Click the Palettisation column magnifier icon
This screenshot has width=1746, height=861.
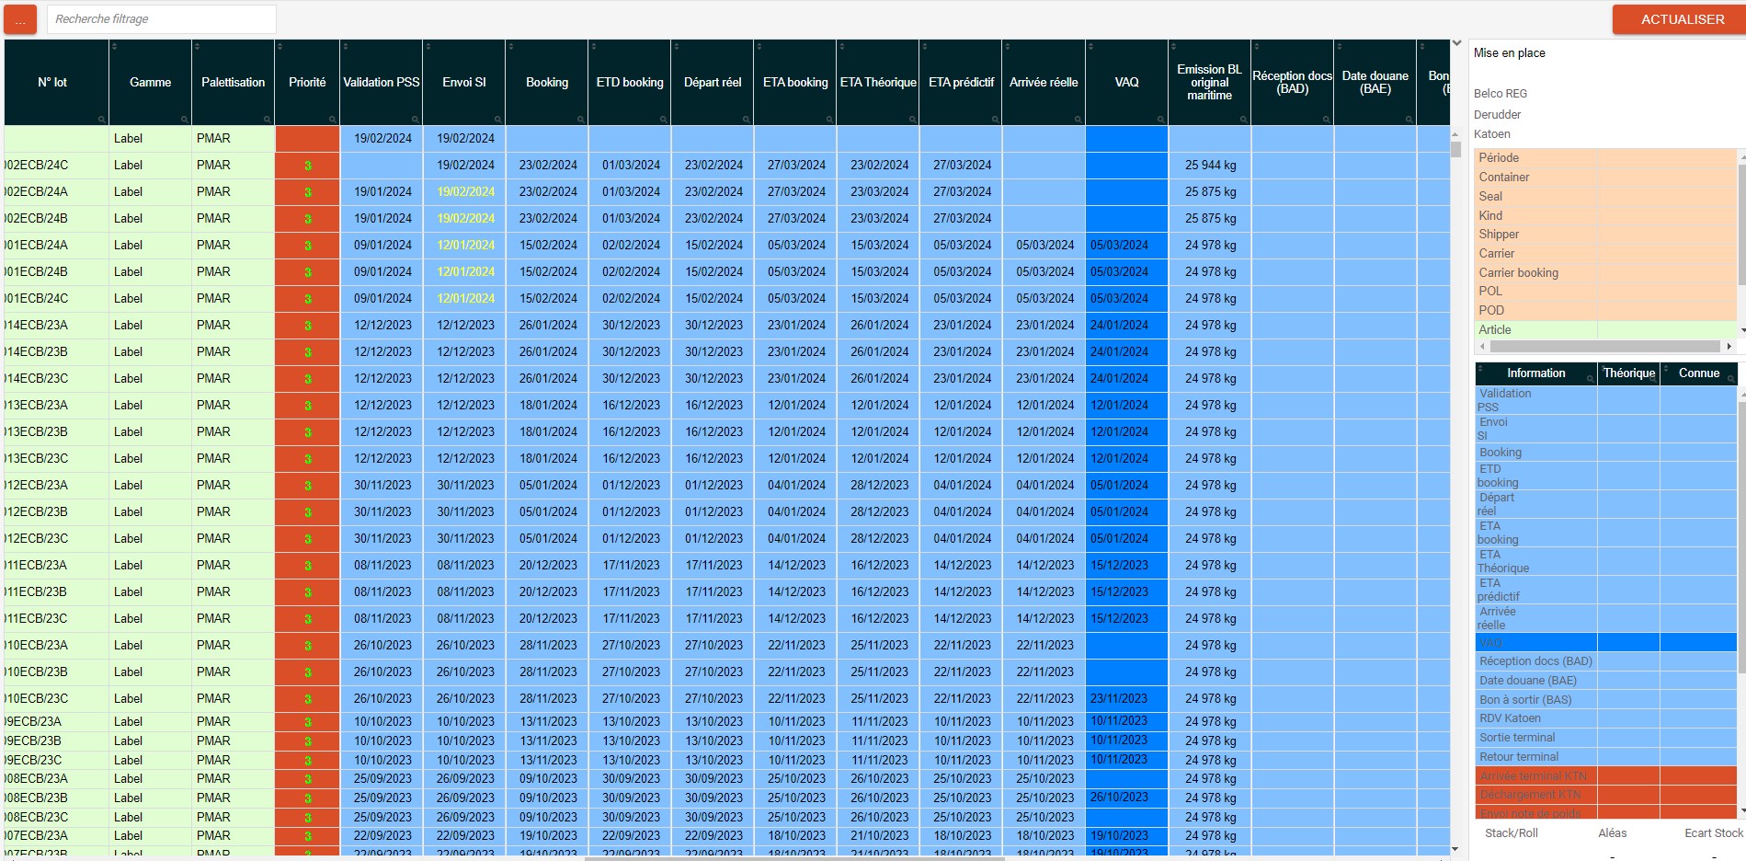268,120
